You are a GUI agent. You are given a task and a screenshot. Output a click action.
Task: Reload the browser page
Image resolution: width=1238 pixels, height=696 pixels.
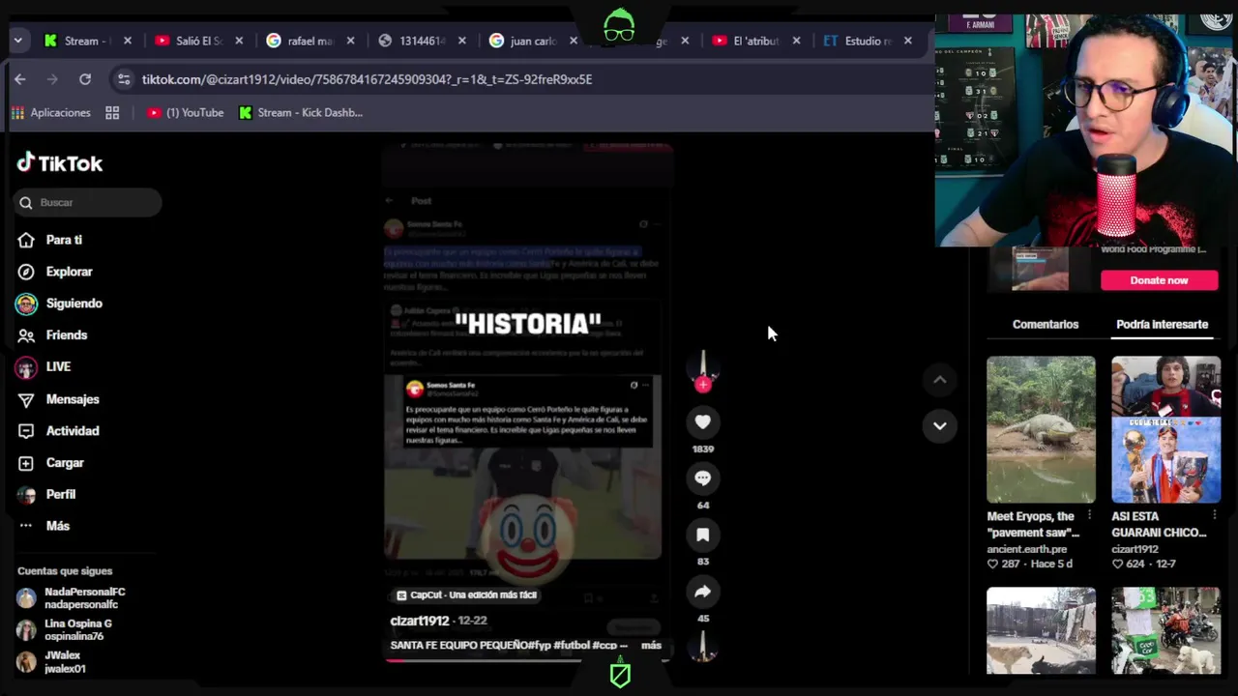85,79
